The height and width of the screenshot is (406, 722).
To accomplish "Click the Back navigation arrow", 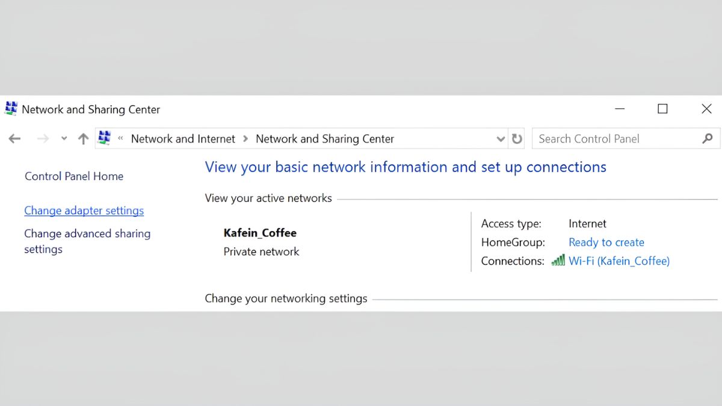I will pos(14,139).
